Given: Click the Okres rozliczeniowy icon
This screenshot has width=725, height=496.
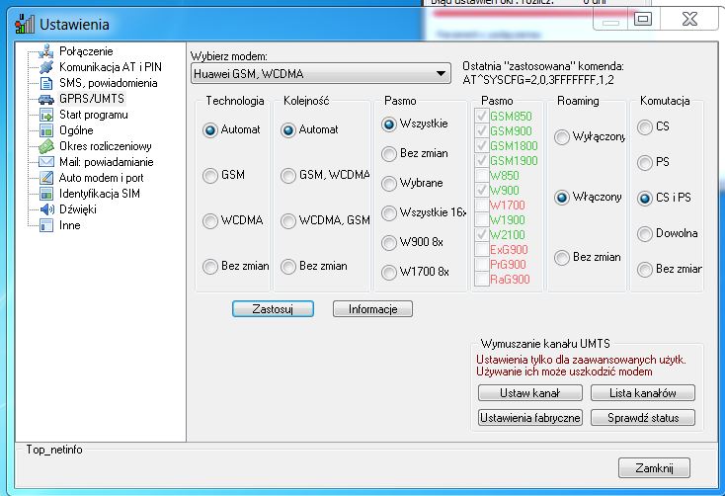Looking at the screenshot, I should (x=45, y=146).
